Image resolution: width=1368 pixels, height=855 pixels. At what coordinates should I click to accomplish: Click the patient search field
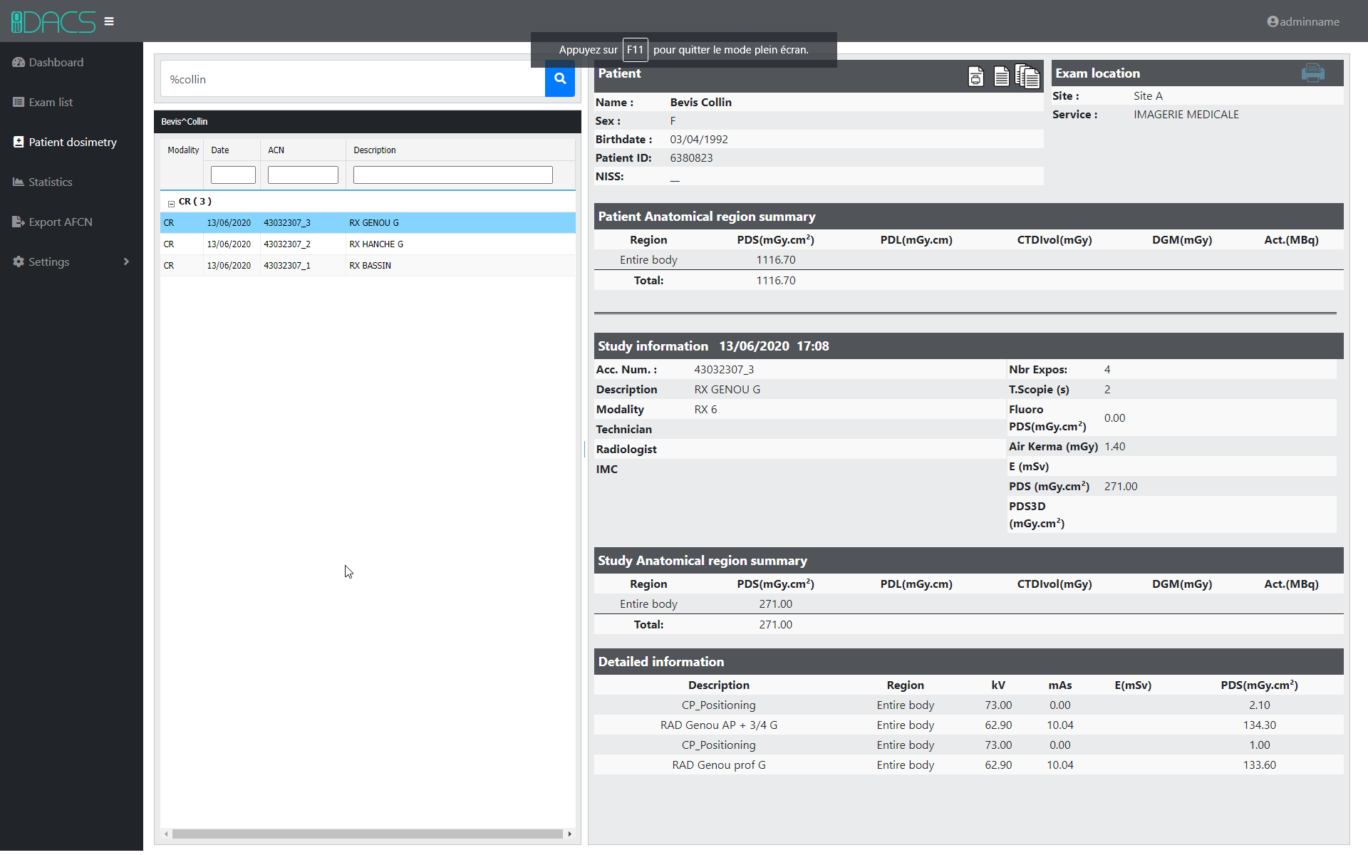click(x=353, y=79)
